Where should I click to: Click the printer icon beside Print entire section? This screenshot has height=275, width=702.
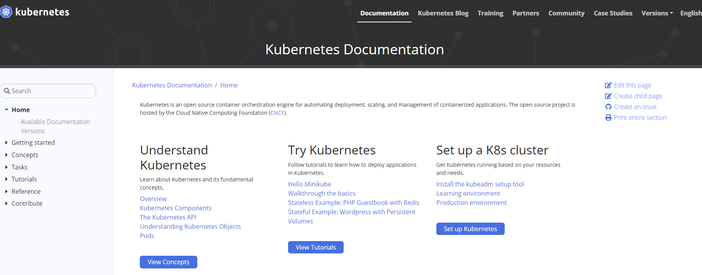[x=608, y=117]
